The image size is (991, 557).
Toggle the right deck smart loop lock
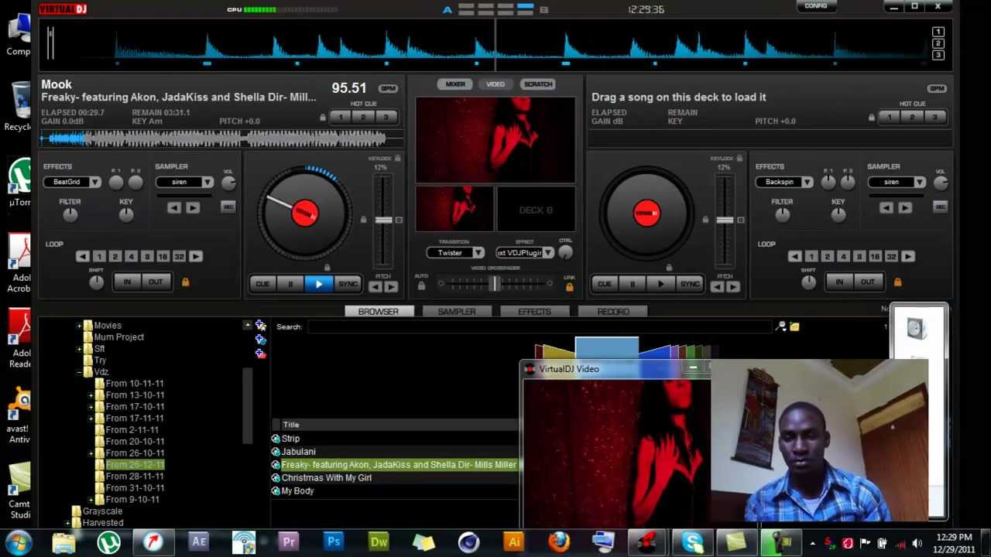click(897, 282)
